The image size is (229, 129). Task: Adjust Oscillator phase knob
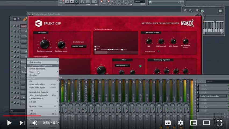[61, 45]
